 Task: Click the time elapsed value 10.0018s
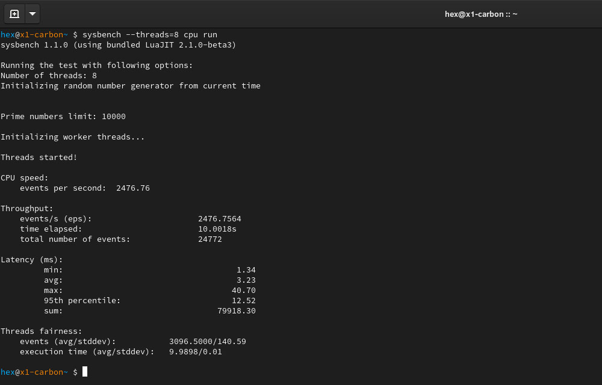coord(217,229)
